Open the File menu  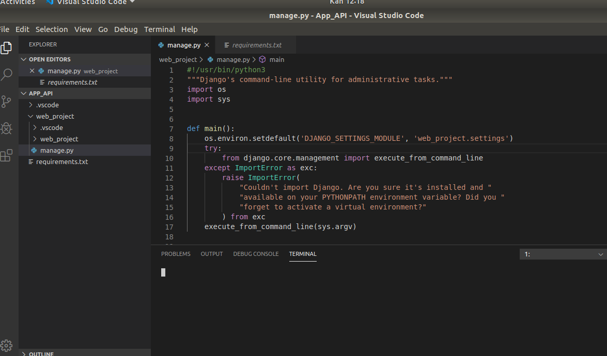click(4, 29)
